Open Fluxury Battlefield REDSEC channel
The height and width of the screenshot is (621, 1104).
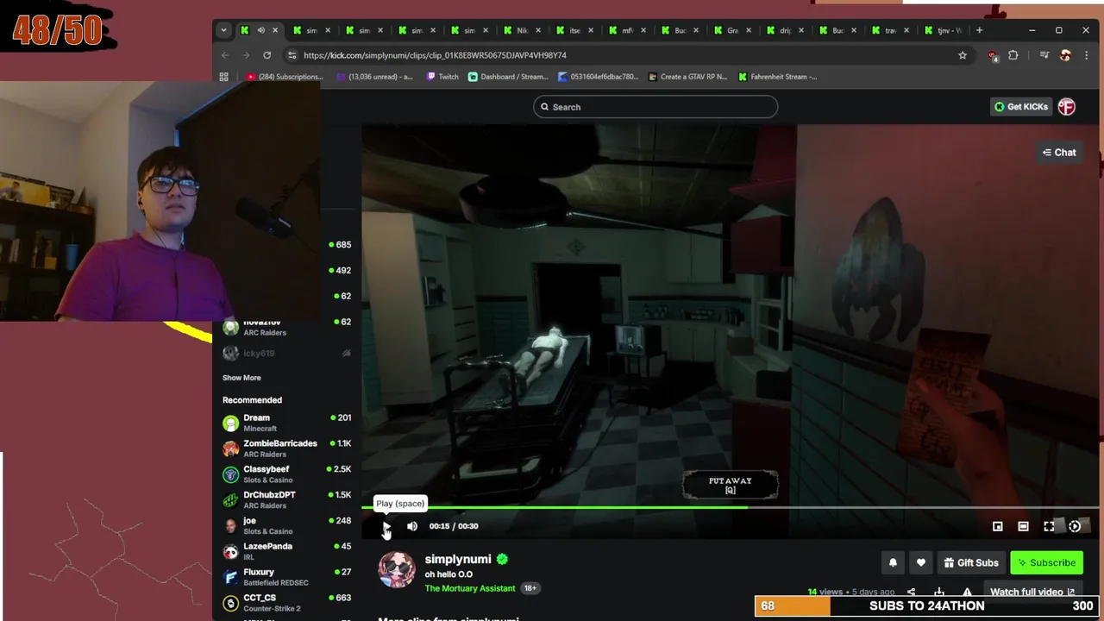[287, 577]
